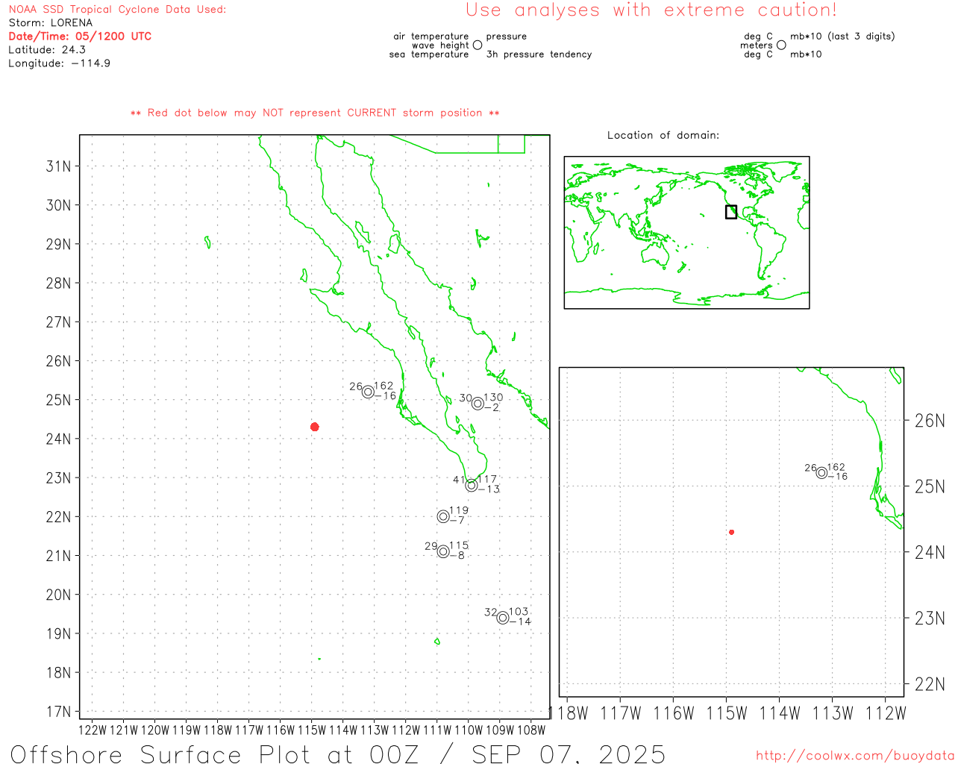Viewport: 955px width, 764px height.
Task: Click the '31N' latitude label on main map
Action: click(59, 166)
